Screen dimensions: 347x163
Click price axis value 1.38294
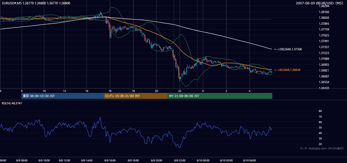[x=324, y=6]
